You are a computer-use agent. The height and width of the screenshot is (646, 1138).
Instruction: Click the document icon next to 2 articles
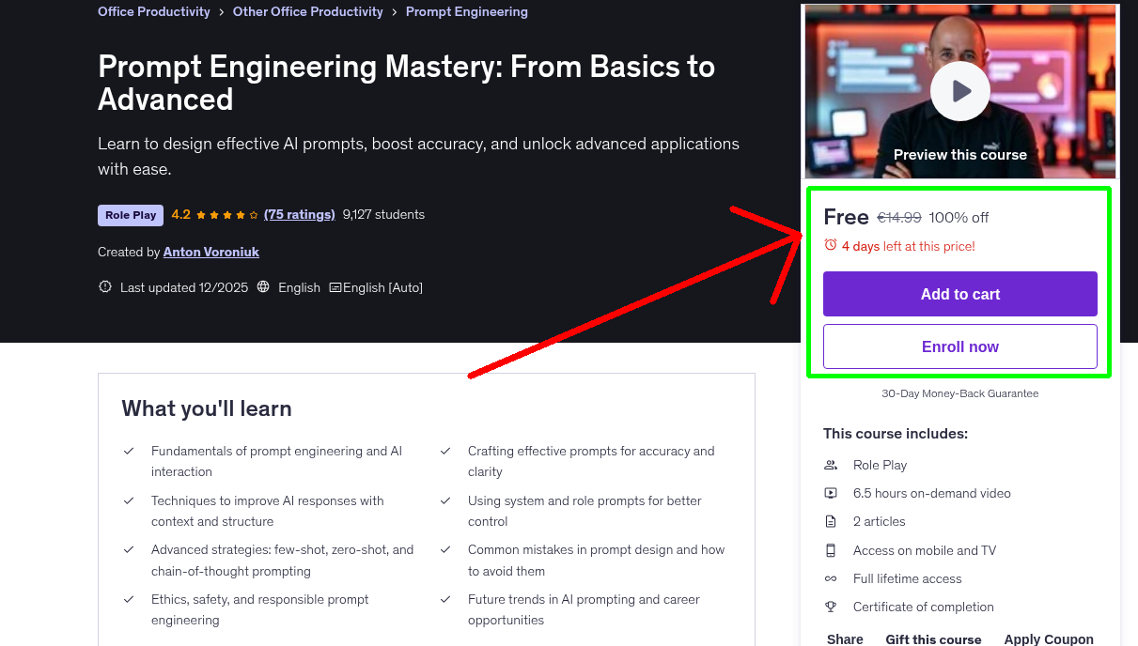click(x=831, y=521)
